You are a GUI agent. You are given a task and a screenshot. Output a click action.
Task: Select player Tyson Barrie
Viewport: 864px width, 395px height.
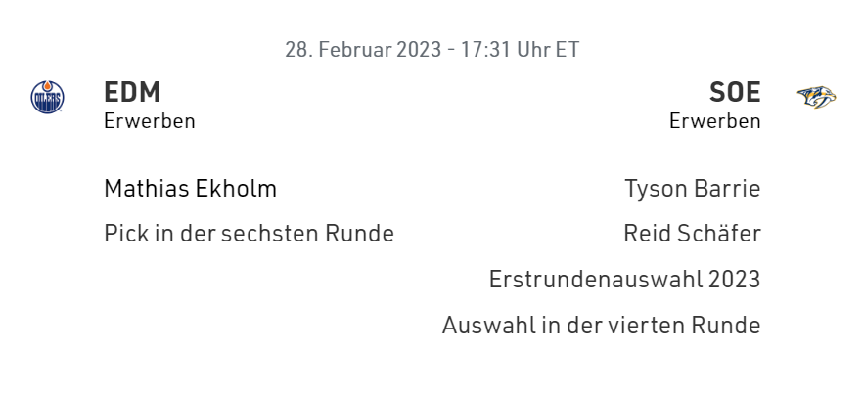pos(692,189)
